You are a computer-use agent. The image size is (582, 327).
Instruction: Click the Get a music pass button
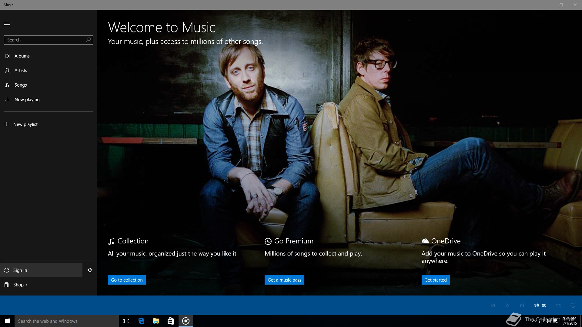[284, 280]
